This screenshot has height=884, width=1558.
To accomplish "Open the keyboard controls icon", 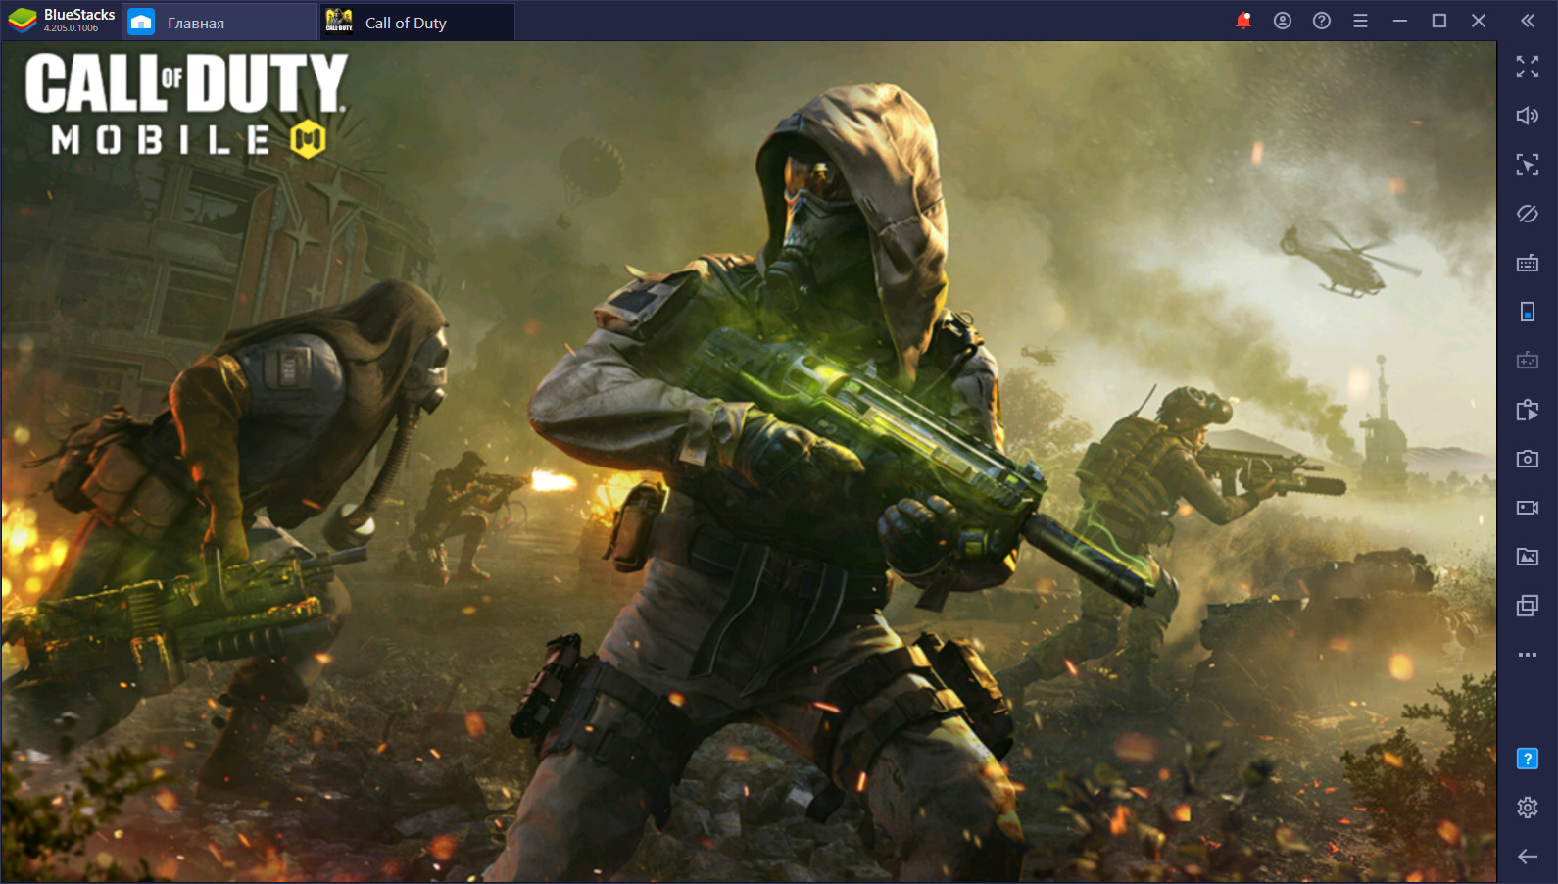I will tap(1527, 263).
